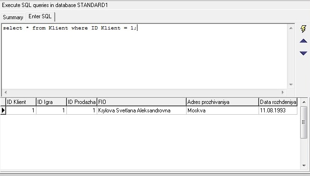Select the Enter SQL tab
310x176 pixels.
pos(40,16)
